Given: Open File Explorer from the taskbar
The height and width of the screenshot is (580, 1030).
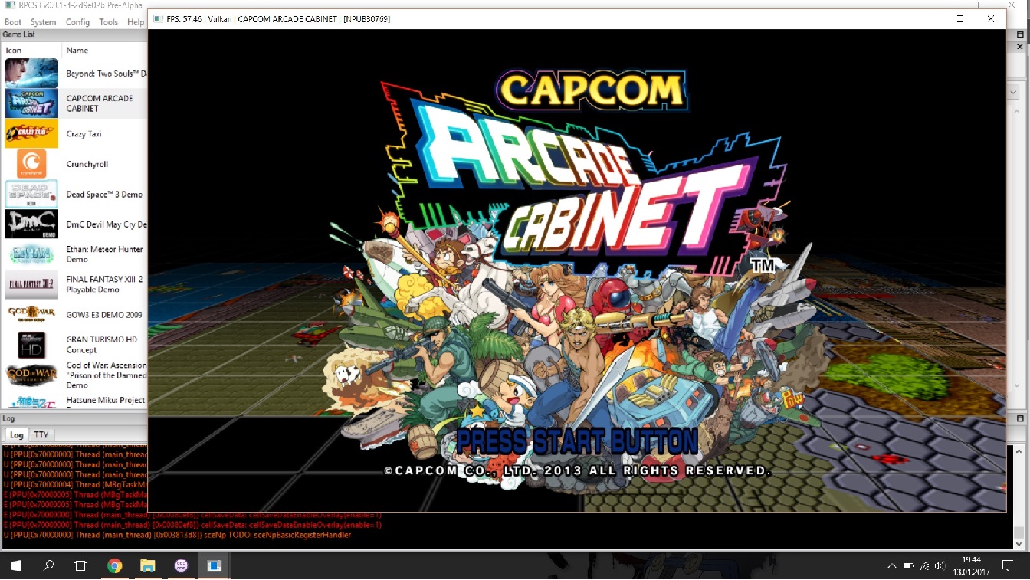Looking at the screenshot, I should (148, 566).
